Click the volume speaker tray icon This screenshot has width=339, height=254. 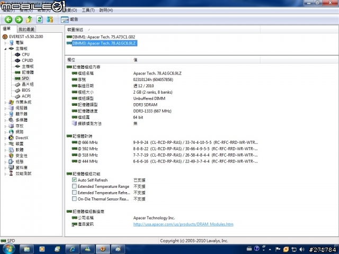[302, 249]
